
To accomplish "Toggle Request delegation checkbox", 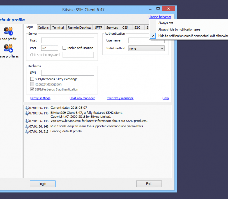I will point(32,84).
